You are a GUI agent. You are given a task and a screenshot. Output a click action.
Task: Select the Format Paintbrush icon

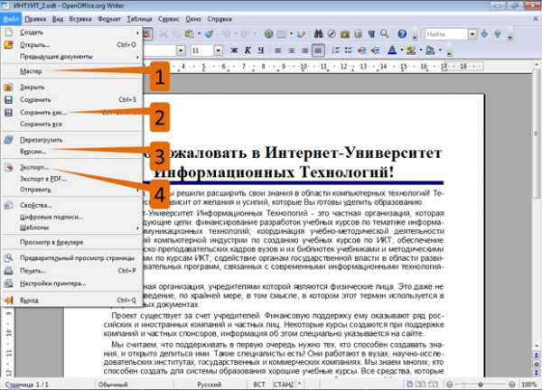coord(210,33)
